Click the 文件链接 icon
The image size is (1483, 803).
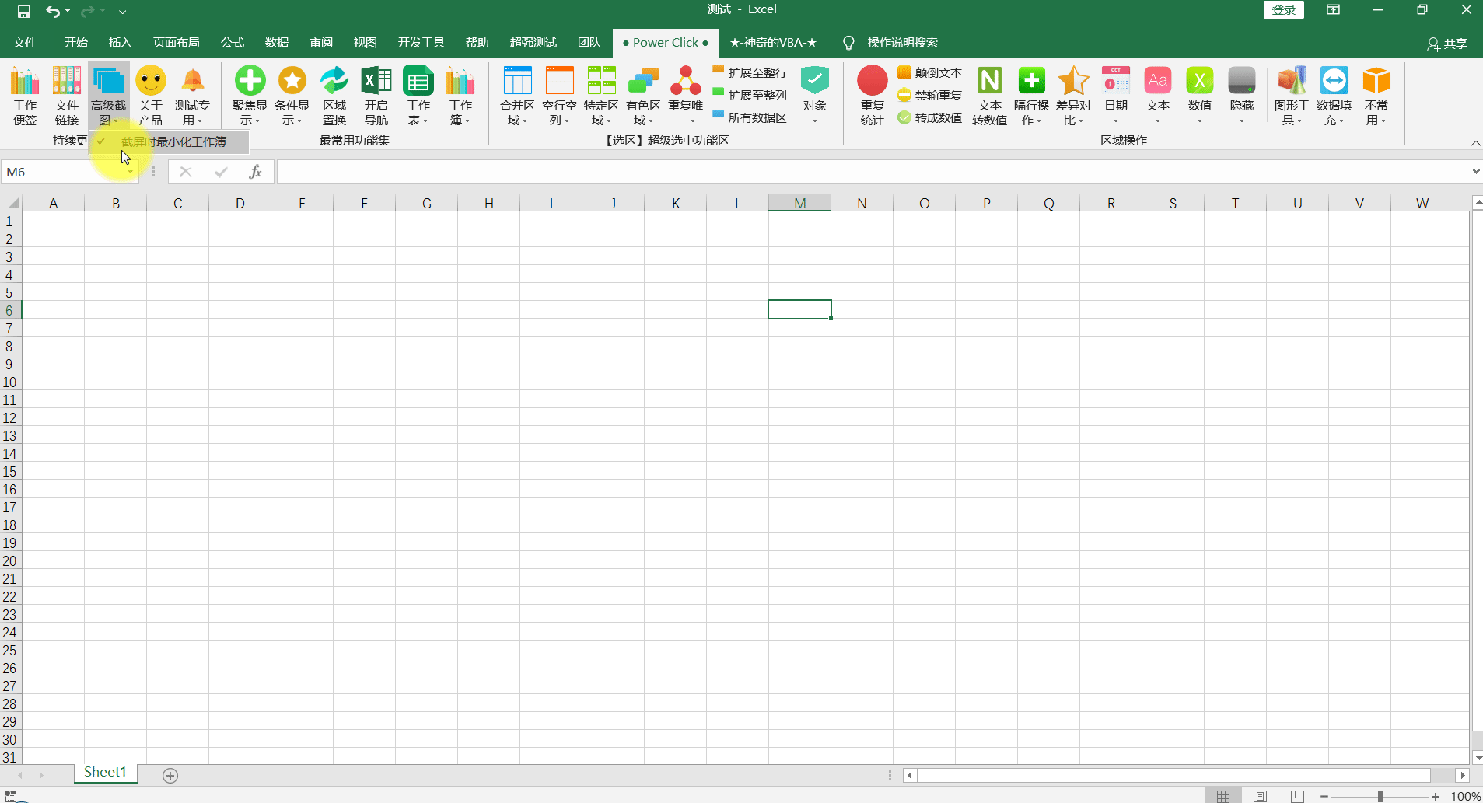[67, 96]
